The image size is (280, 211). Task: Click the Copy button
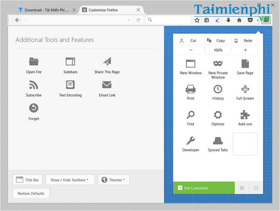[218, 41]
